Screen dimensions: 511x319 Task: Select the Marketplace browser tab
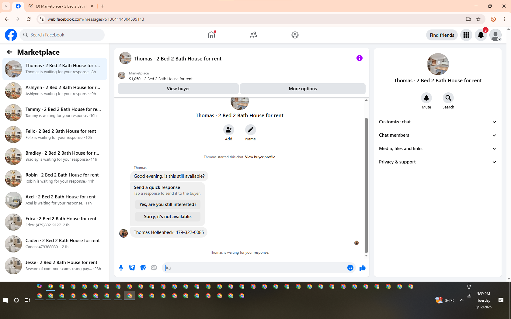(61, 6)
